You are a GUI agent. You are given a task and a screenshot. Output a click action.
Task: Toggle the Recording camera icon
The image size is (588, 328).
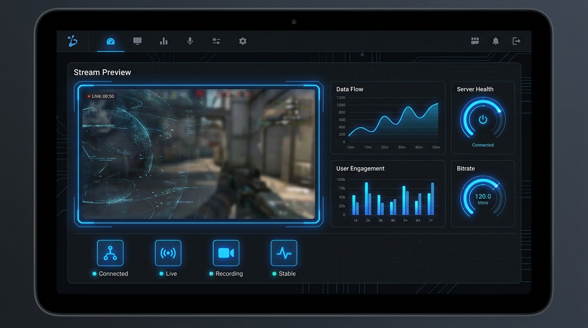[x=226, y=253]
